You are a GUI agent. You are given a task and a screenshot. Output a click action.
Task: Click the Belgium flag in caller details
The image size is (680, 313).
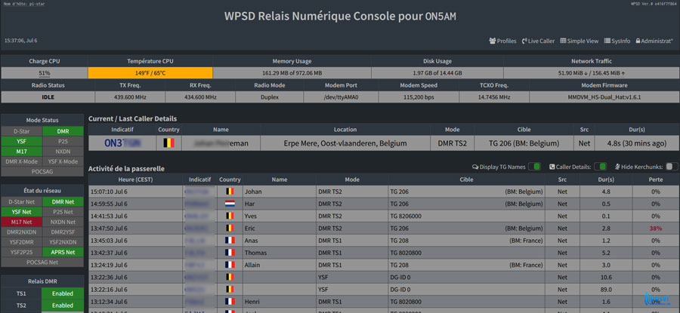pos(168,143)
